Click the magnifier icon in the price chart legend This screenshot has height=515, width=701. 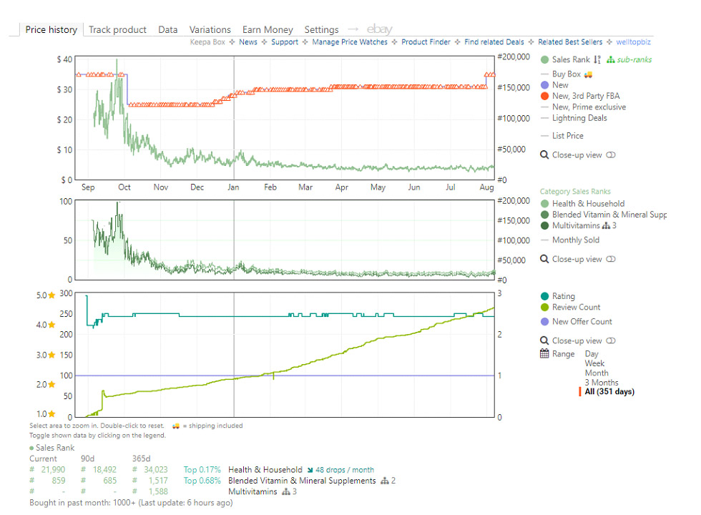click(544, 155)
